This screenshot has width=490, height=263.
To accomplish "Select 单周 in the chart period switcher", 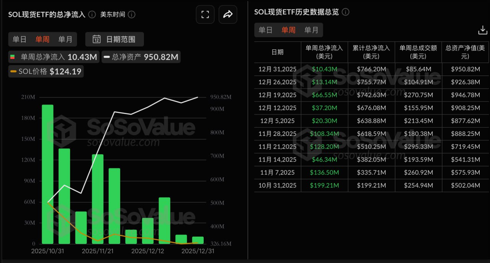I will pyautogui.click(x=42, y=39).
